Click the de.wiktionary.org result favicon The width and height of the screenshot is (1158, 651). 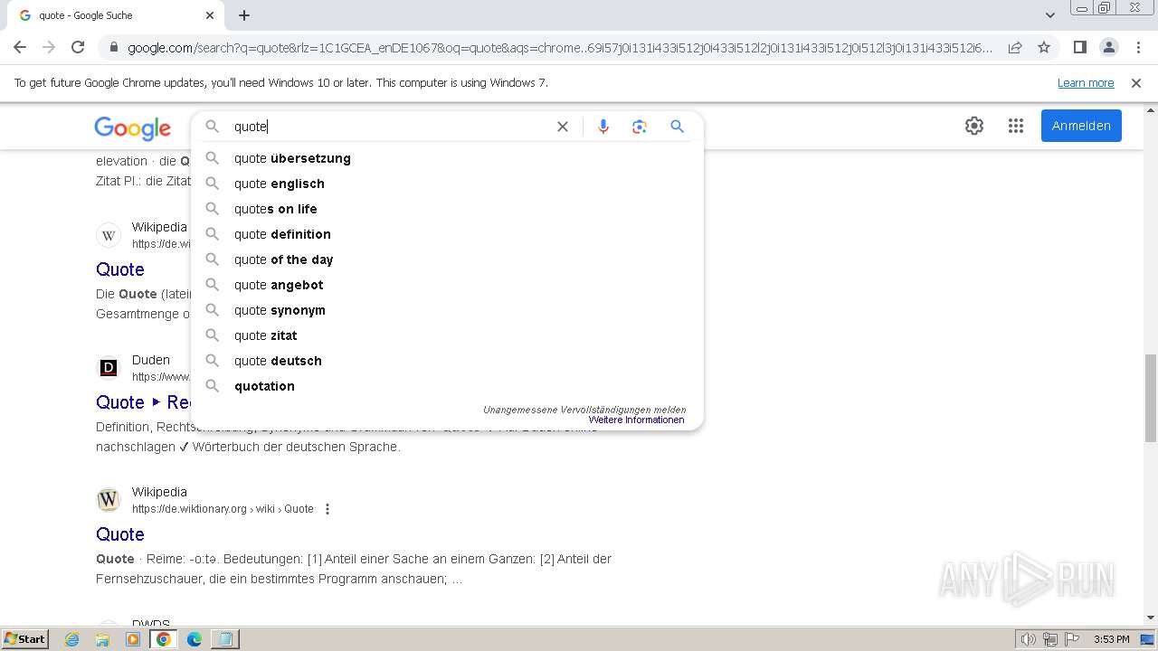click(109, 500)
